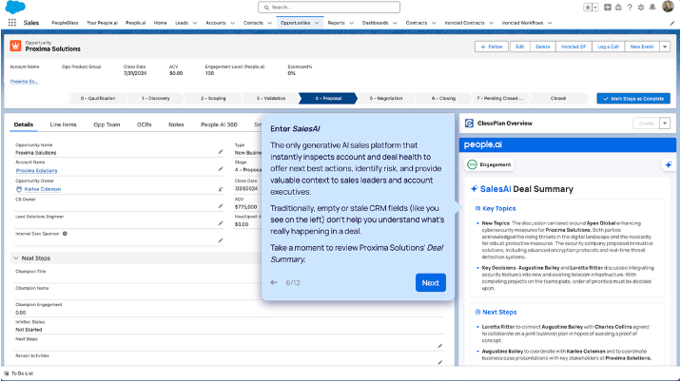Change the Opportunity Owner icon

tap(221, 189)
